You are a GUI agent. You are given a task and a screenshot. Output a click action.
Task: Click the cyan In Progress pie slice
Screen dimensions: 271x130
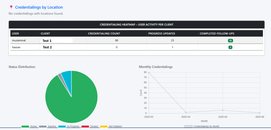(67, 75)
